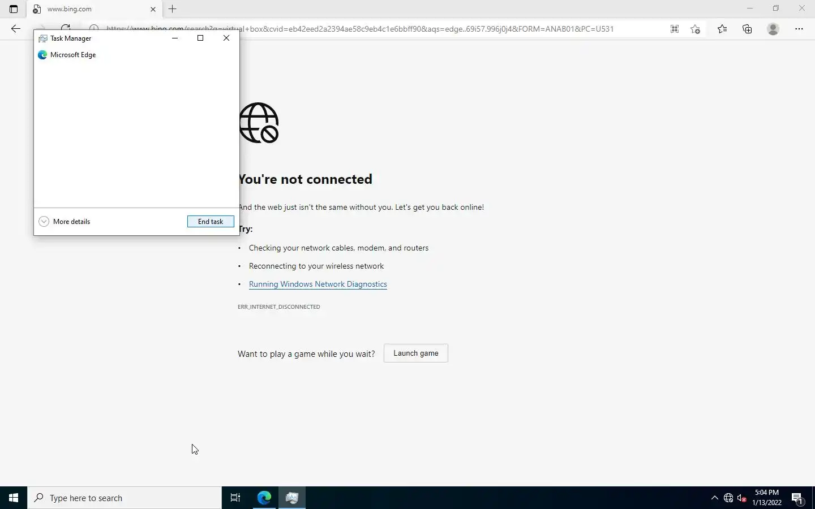Open the clock showing 5:04 PM
Screen dimensions: 815x509
(x=767, y=498)
